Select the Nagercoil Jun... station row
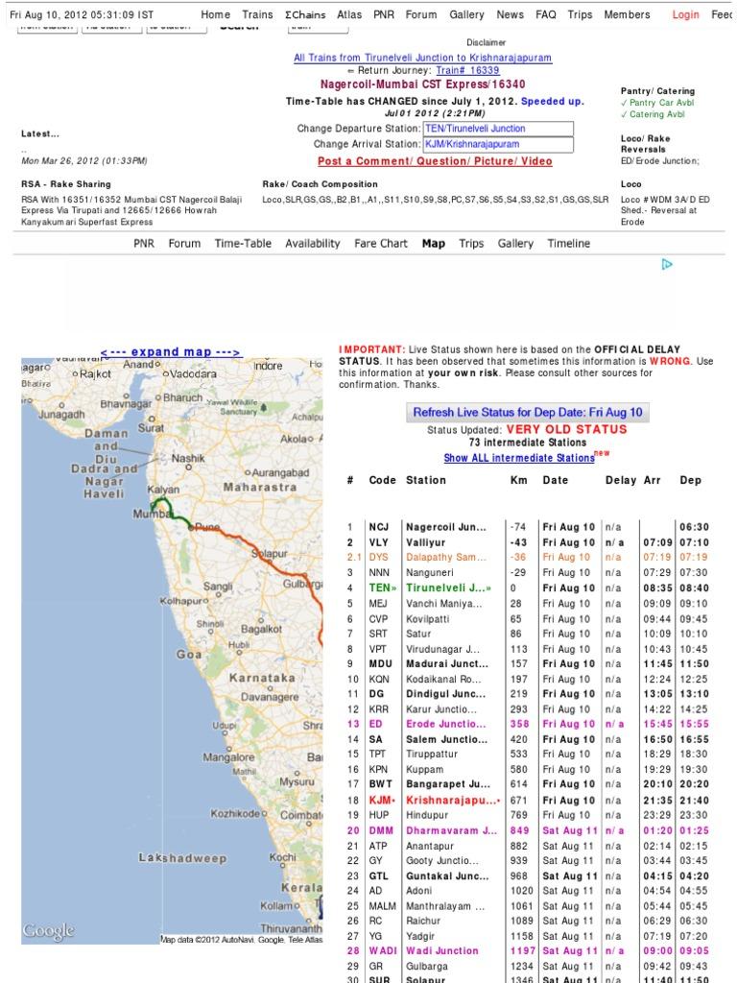Screen dimensions: 737x983 528,527
